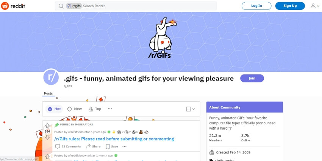The height and width of the screenshot is (161, 322).
Task: Open pinned post more options ellipsis
Action: point(125,146)
